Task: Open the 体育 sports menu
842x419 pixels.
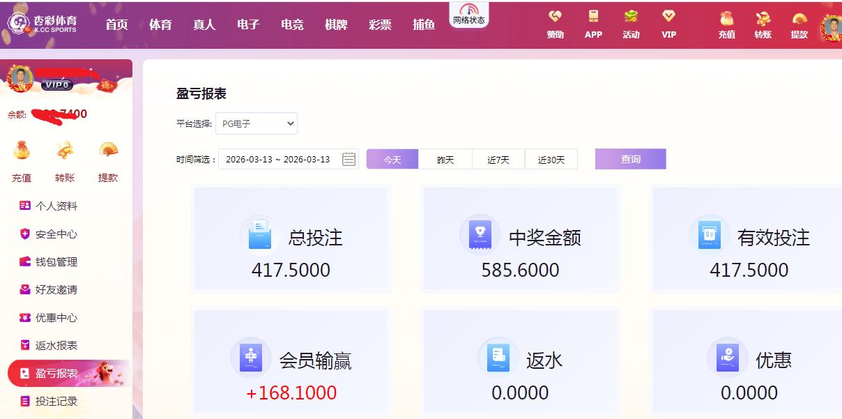Action: 160,24
